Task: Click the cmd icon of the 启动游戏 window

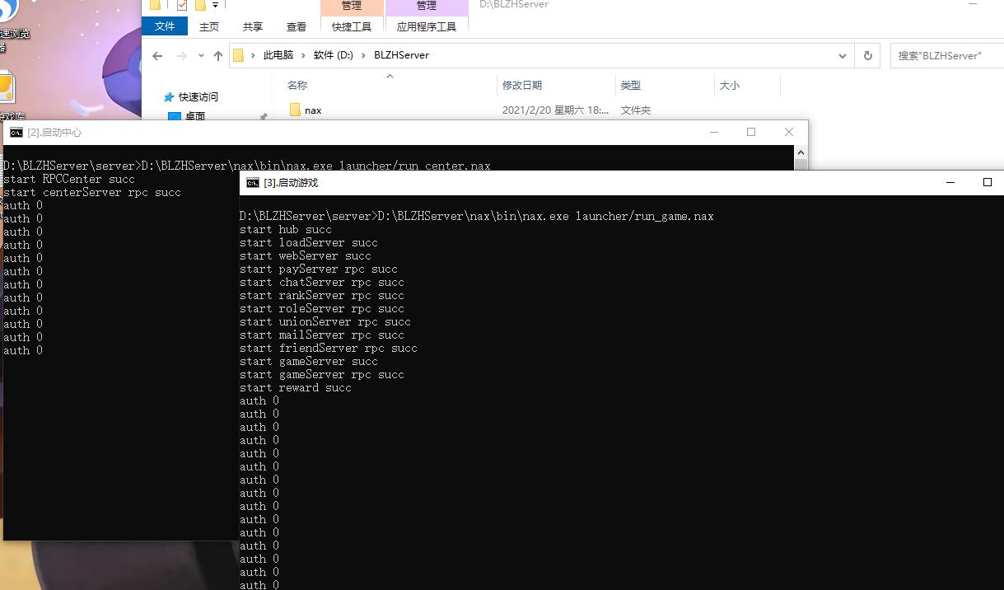Action: point(253,183)
